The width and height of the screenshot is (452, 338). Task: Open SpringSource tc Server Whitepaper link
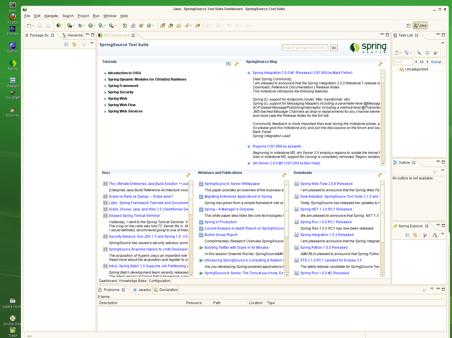click(232, 184)
